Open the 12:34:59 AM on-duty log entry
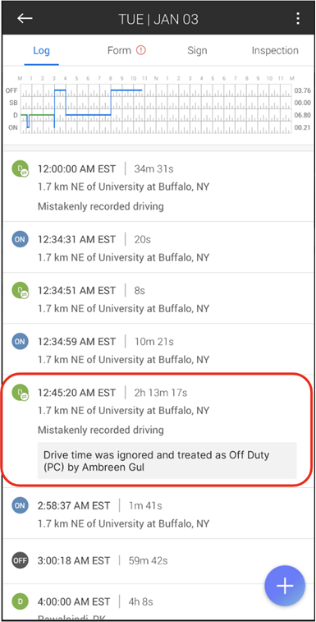This screenshot has height=622, width=316. tap(158, 349)
